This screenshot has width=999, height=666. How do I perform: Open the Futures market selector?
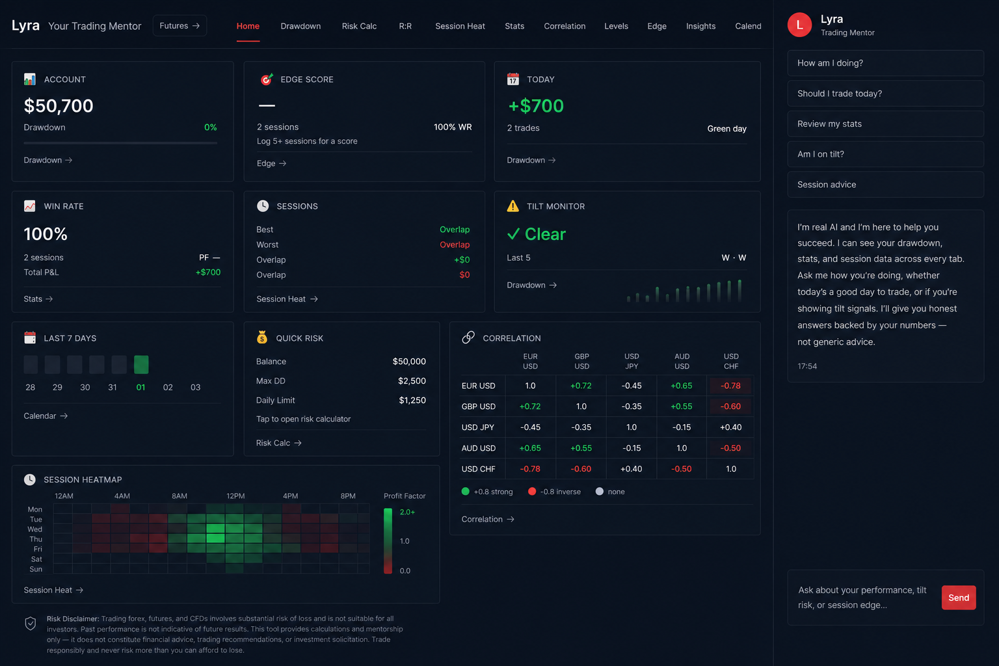180,25
